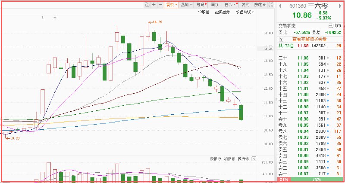The image size is (345, 183).
Task: Click the 79% sell ratio bar
Action: coord(316,179)
